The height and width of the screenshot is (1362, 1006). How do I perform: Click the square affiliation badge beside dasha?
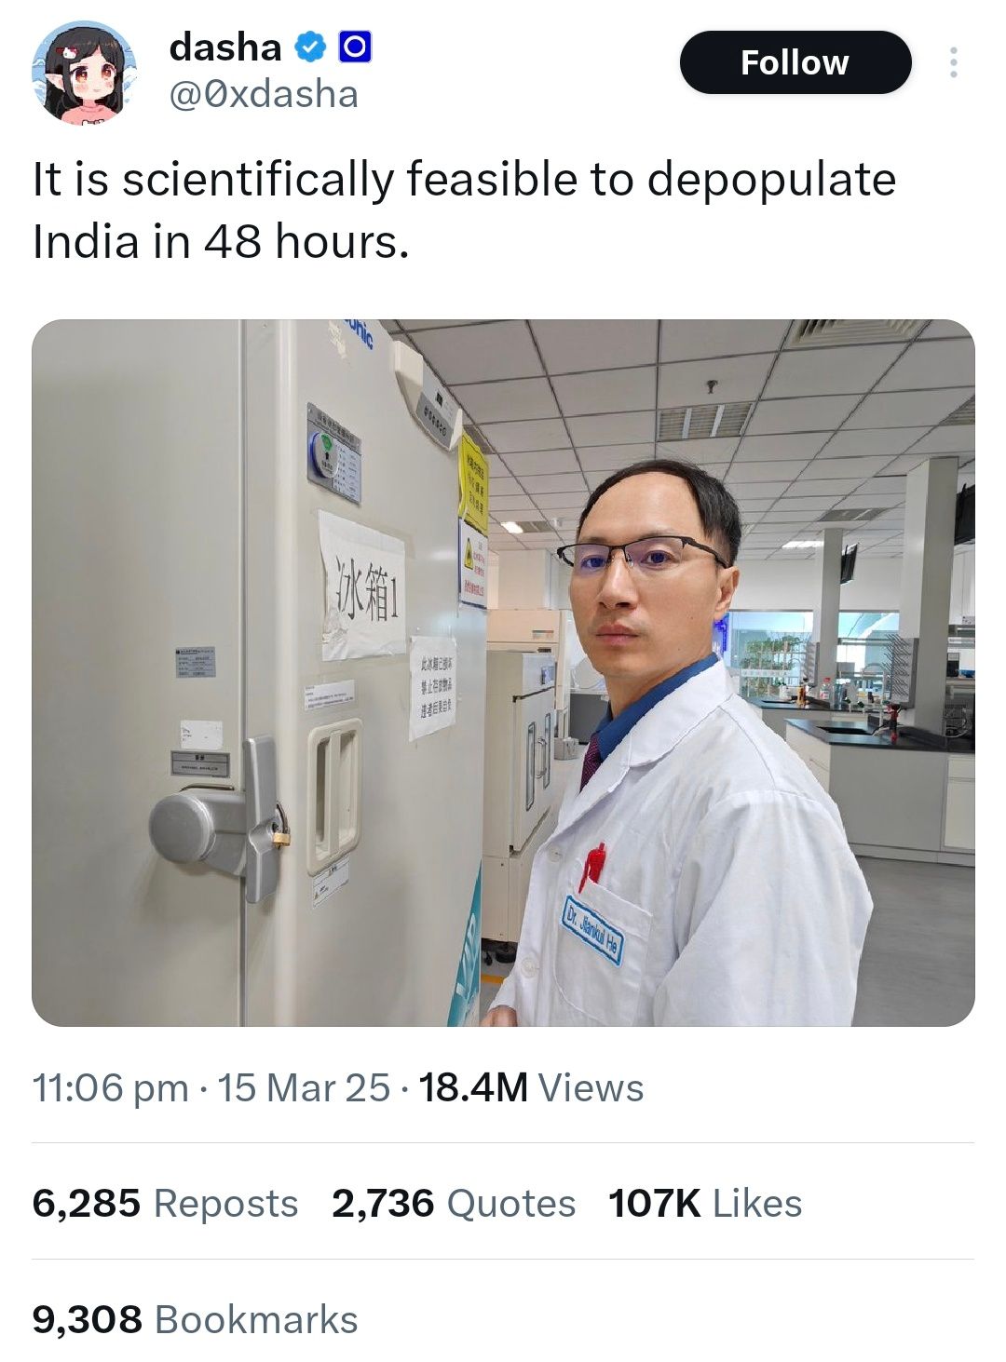pyautogui.click(x=355, y=47)
